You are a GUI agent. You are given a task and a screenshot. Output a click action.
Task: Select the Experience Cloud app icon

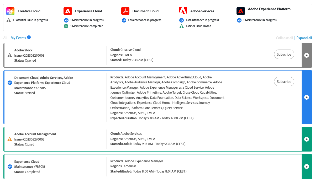67,11
